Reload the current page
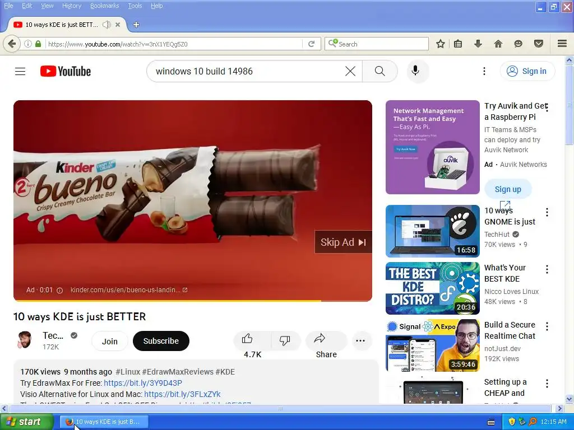The image size is (574, 430). point(312,44)
